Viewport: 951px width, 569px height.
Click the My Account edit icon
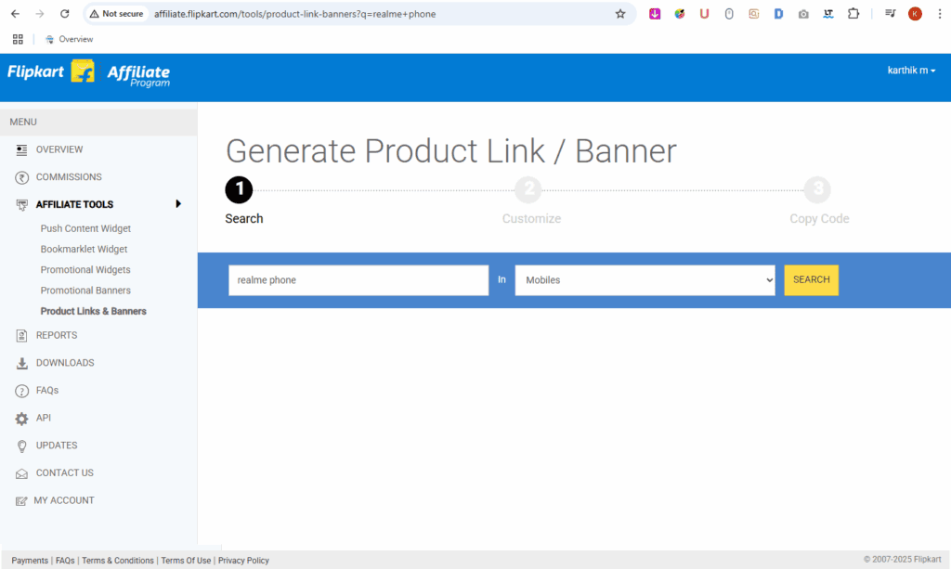21,500
